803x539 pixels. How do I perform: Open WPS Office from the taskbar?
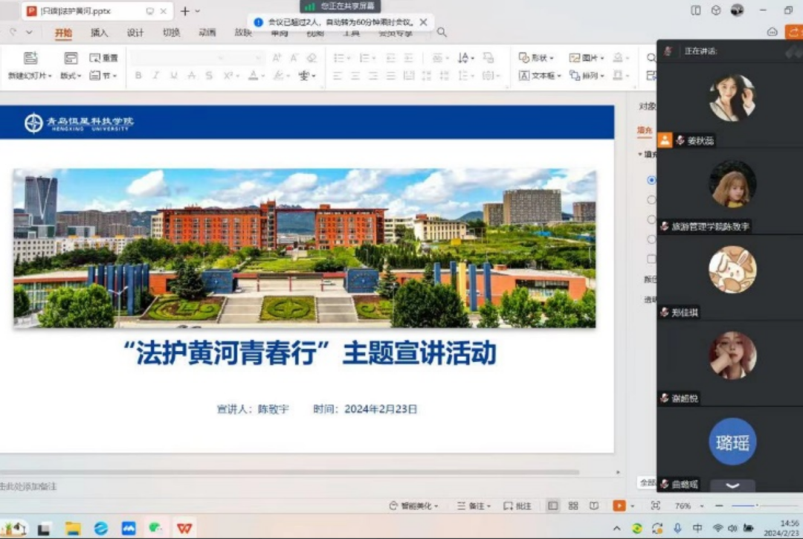[x=184, y=528]
